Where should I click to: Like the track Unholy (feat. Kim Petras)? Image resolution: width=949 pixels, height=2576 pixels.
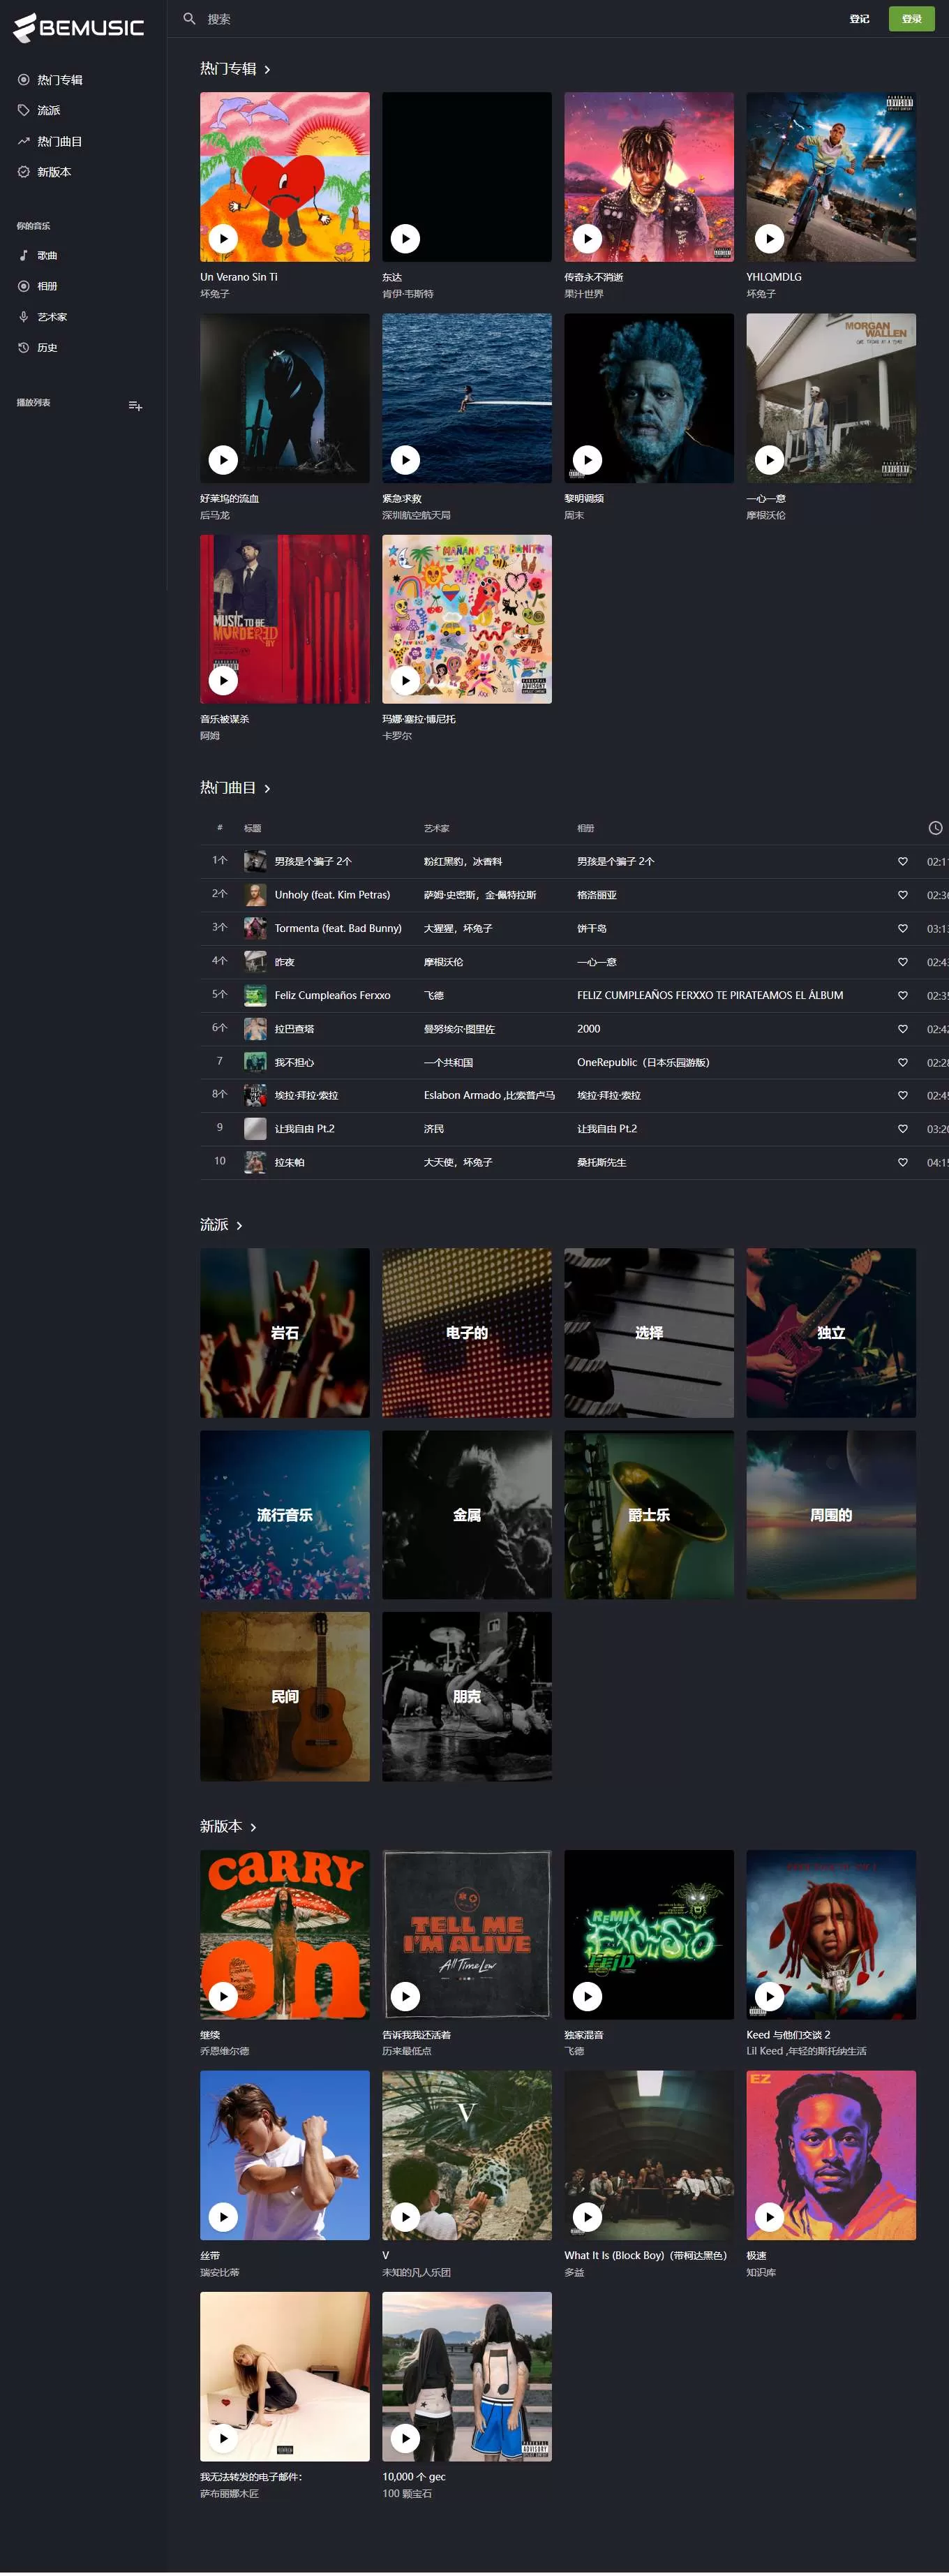(x=902, y=895)
